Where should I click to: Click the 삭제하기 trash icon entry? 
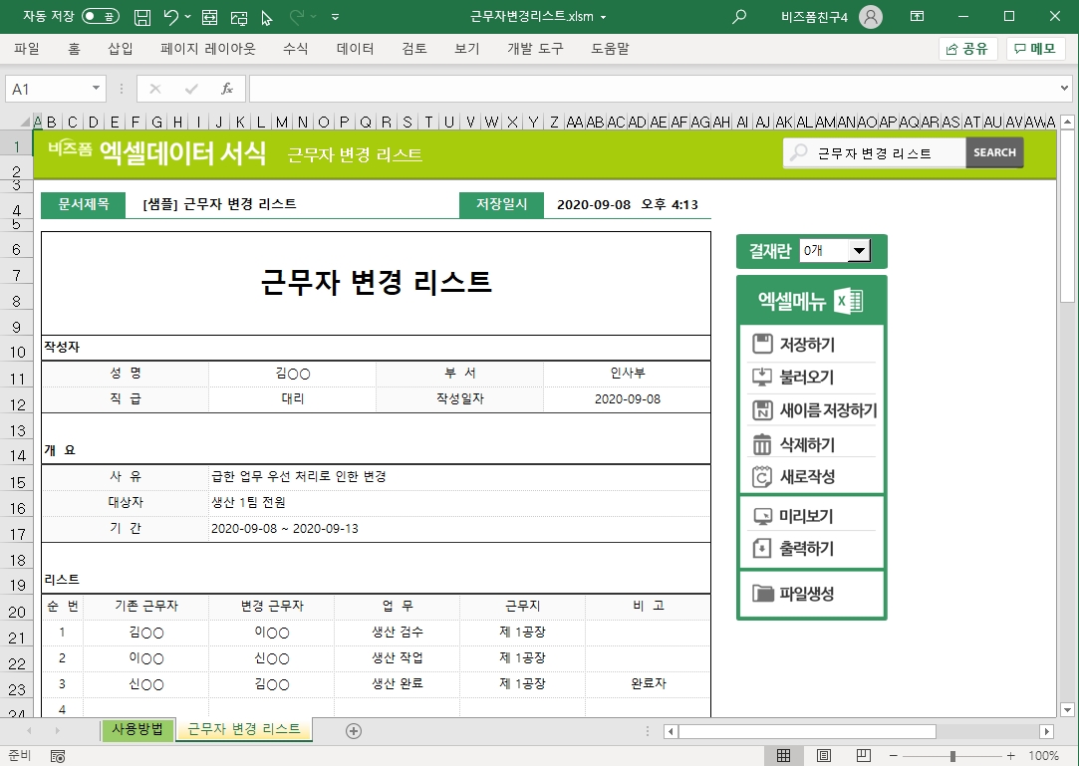click(763, 444)
